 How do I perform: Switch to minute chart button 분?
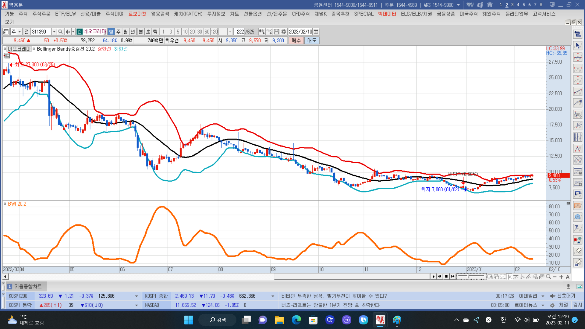141,32
